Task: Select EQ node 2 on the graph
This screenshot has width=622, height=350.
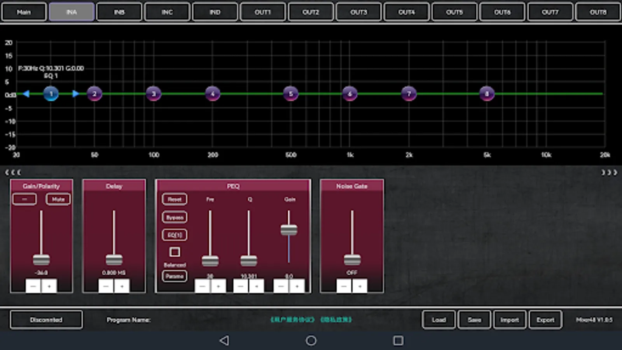Action: pyautogui.click(x=94, y=94)
